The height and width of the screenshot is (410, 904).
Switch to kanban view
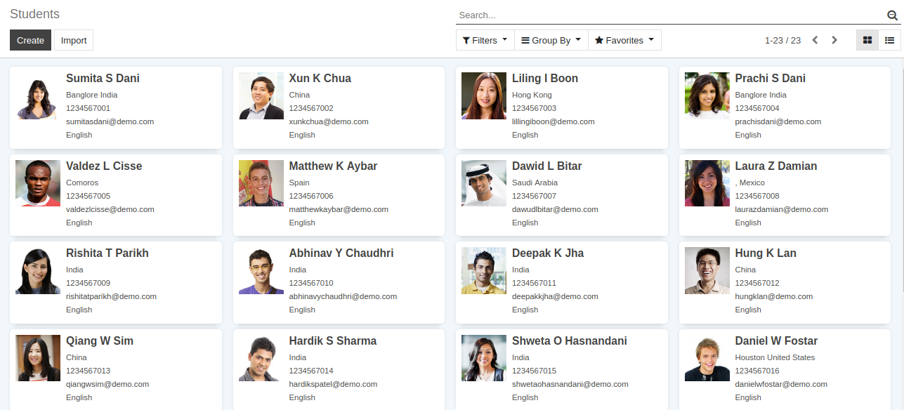click(x=867, y=40)
